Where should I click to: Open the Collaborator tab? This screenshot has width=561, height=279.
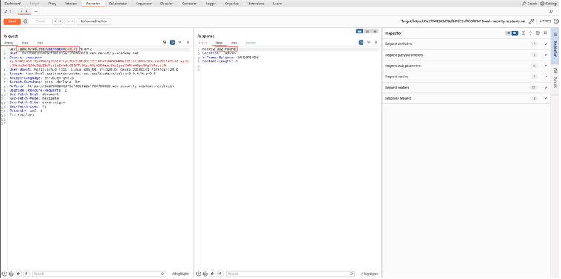click(118, 4)
